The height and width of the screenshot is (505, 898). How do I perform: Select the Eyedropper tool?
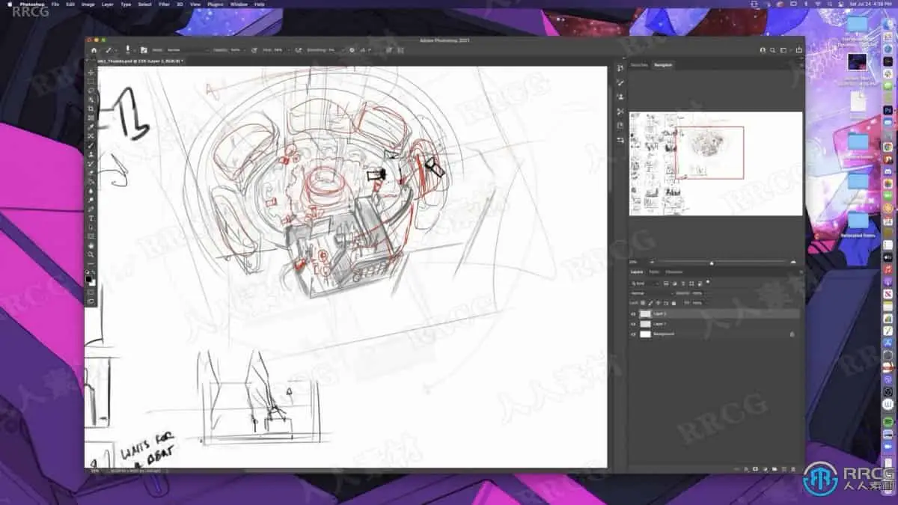pyautogui.click(x=91, y=126)
